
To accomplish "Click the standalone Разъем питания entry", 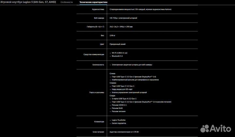I will 119,112.
